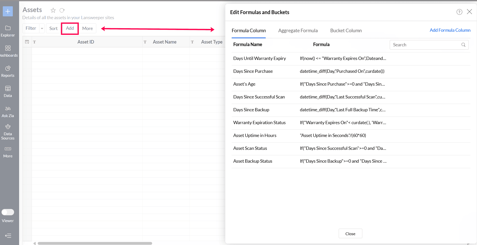The width and height of the screenshot is (477, 245).
Task: Open Data Sources in sidebar
Action: [8, 127]
